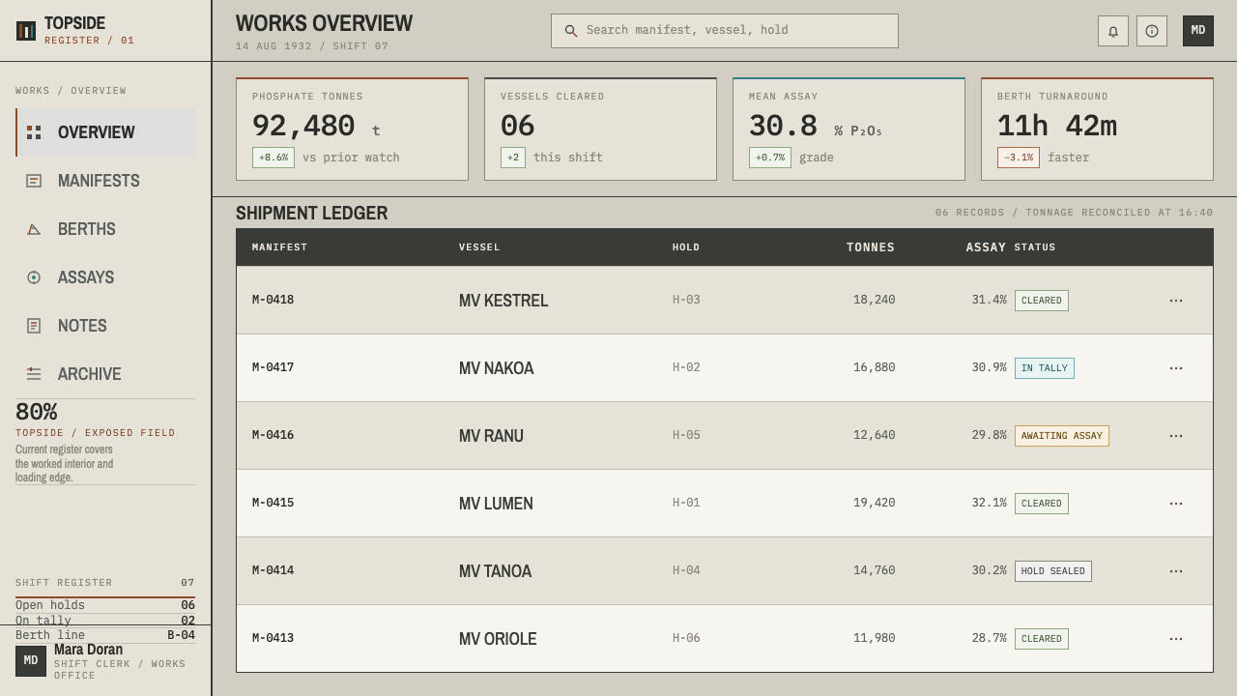This screenshot has width=1237, height=696.
Task: Open the Notes section
Action: click(105, 326)
